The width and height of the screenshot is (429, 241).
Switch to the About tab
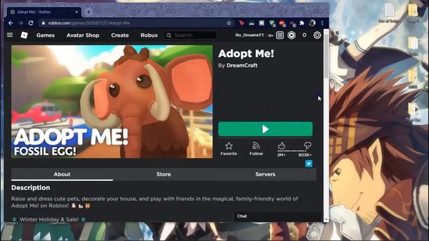(x=62, y=174)
